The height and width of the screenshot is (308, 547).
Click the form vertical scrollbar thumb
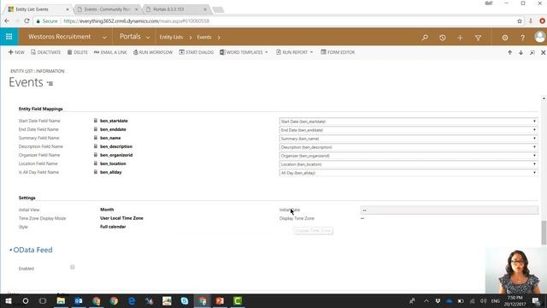tap(544, 233)
